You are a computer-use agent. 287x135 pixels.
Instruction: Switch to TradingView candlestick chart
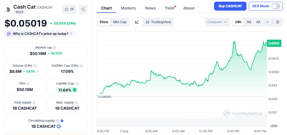pos(158,22)
